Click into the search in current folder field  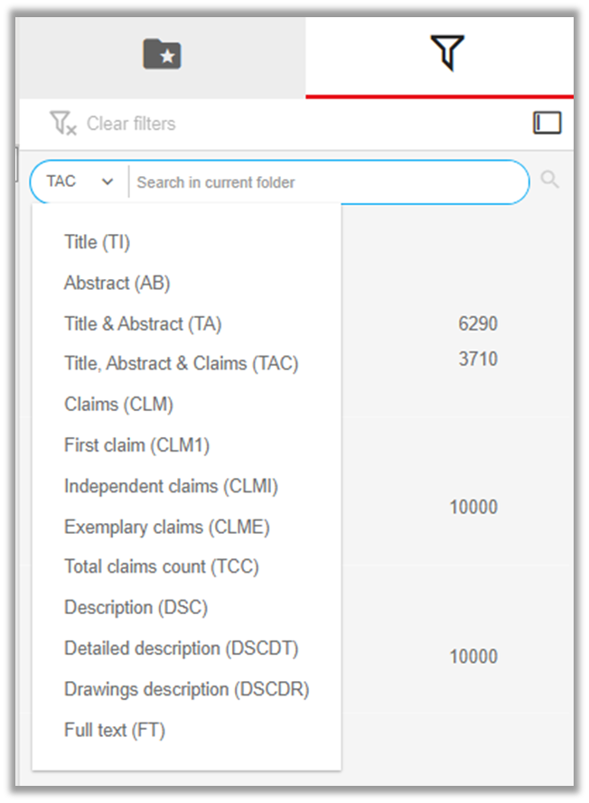pos(328,182)
